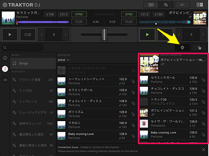Open the トップ25 playlist
This screenshot has width=209, height=156.
pyautogui.click(x=33, y=91)
